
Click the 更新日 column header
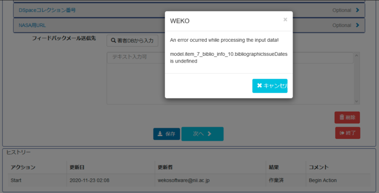coord(77,167)
